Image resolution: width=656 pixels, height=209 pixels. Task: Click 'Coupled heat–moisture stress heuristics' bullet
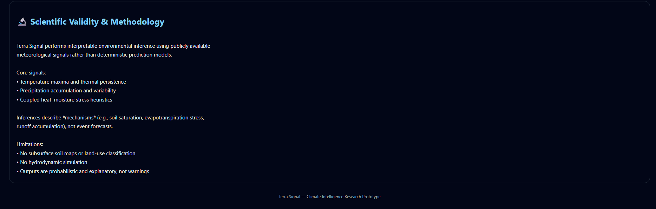[64, 100]
